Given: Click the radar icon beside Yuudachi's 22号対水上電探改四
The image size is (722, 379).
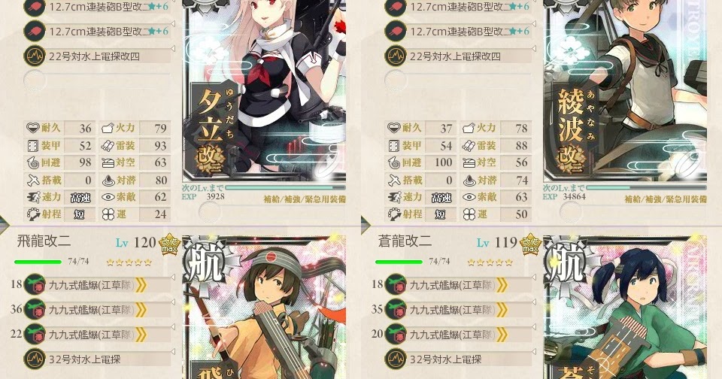Looking at the screenshot, I should (x=35, y=56).
